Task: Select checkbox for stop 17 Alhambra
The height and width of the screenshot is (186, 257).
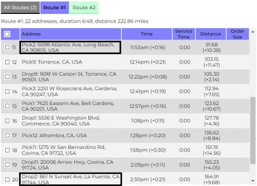Action: tap(7, 136)
